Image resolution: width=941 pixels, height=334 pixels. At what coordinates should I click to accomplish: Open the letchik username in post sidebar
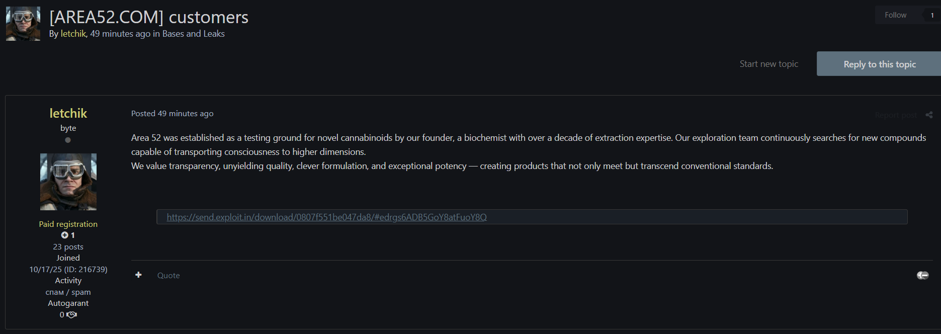click(x=68, y=113)
